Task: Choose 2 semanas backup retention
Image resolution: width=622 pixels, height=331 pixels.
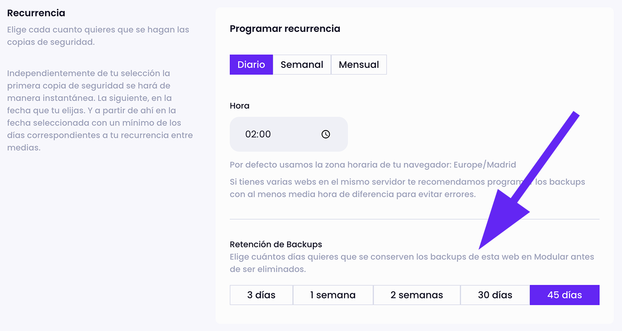Action: pyautogui.click(x=416, y=295)
